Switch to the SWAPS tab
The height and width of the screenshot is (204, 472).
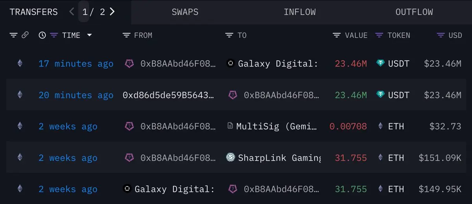(185, 12)
